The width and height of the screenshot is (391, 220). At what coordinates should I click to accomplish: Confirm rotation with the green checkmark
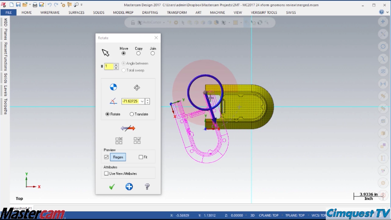[112, 186]
